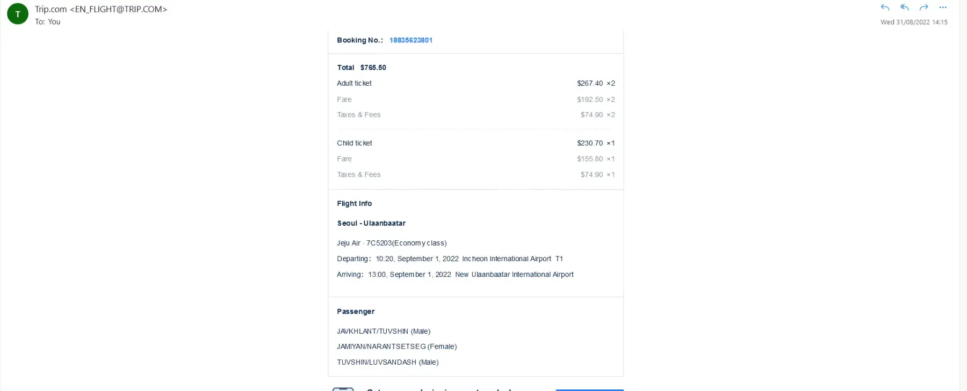Click the Total $765.50 amount
This screenshot has height=391, width=967.
click(373, 68)
